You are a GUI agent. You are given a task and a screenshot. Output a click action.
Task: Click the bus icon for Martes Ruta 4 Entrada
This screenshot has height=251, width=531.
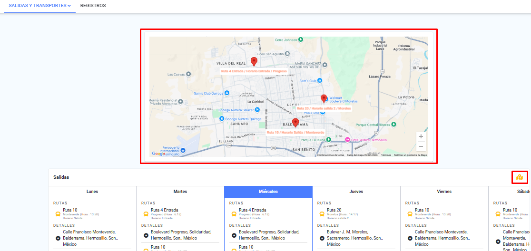146,214
